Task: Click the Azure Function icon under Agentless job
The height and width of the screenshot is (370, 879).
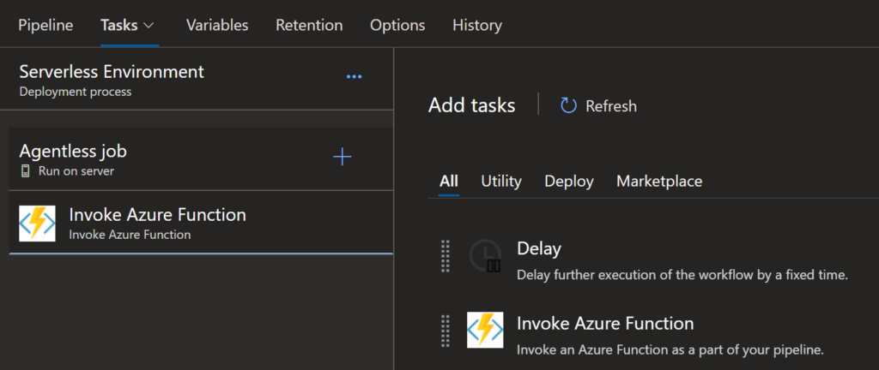Action: pos(37,223)
